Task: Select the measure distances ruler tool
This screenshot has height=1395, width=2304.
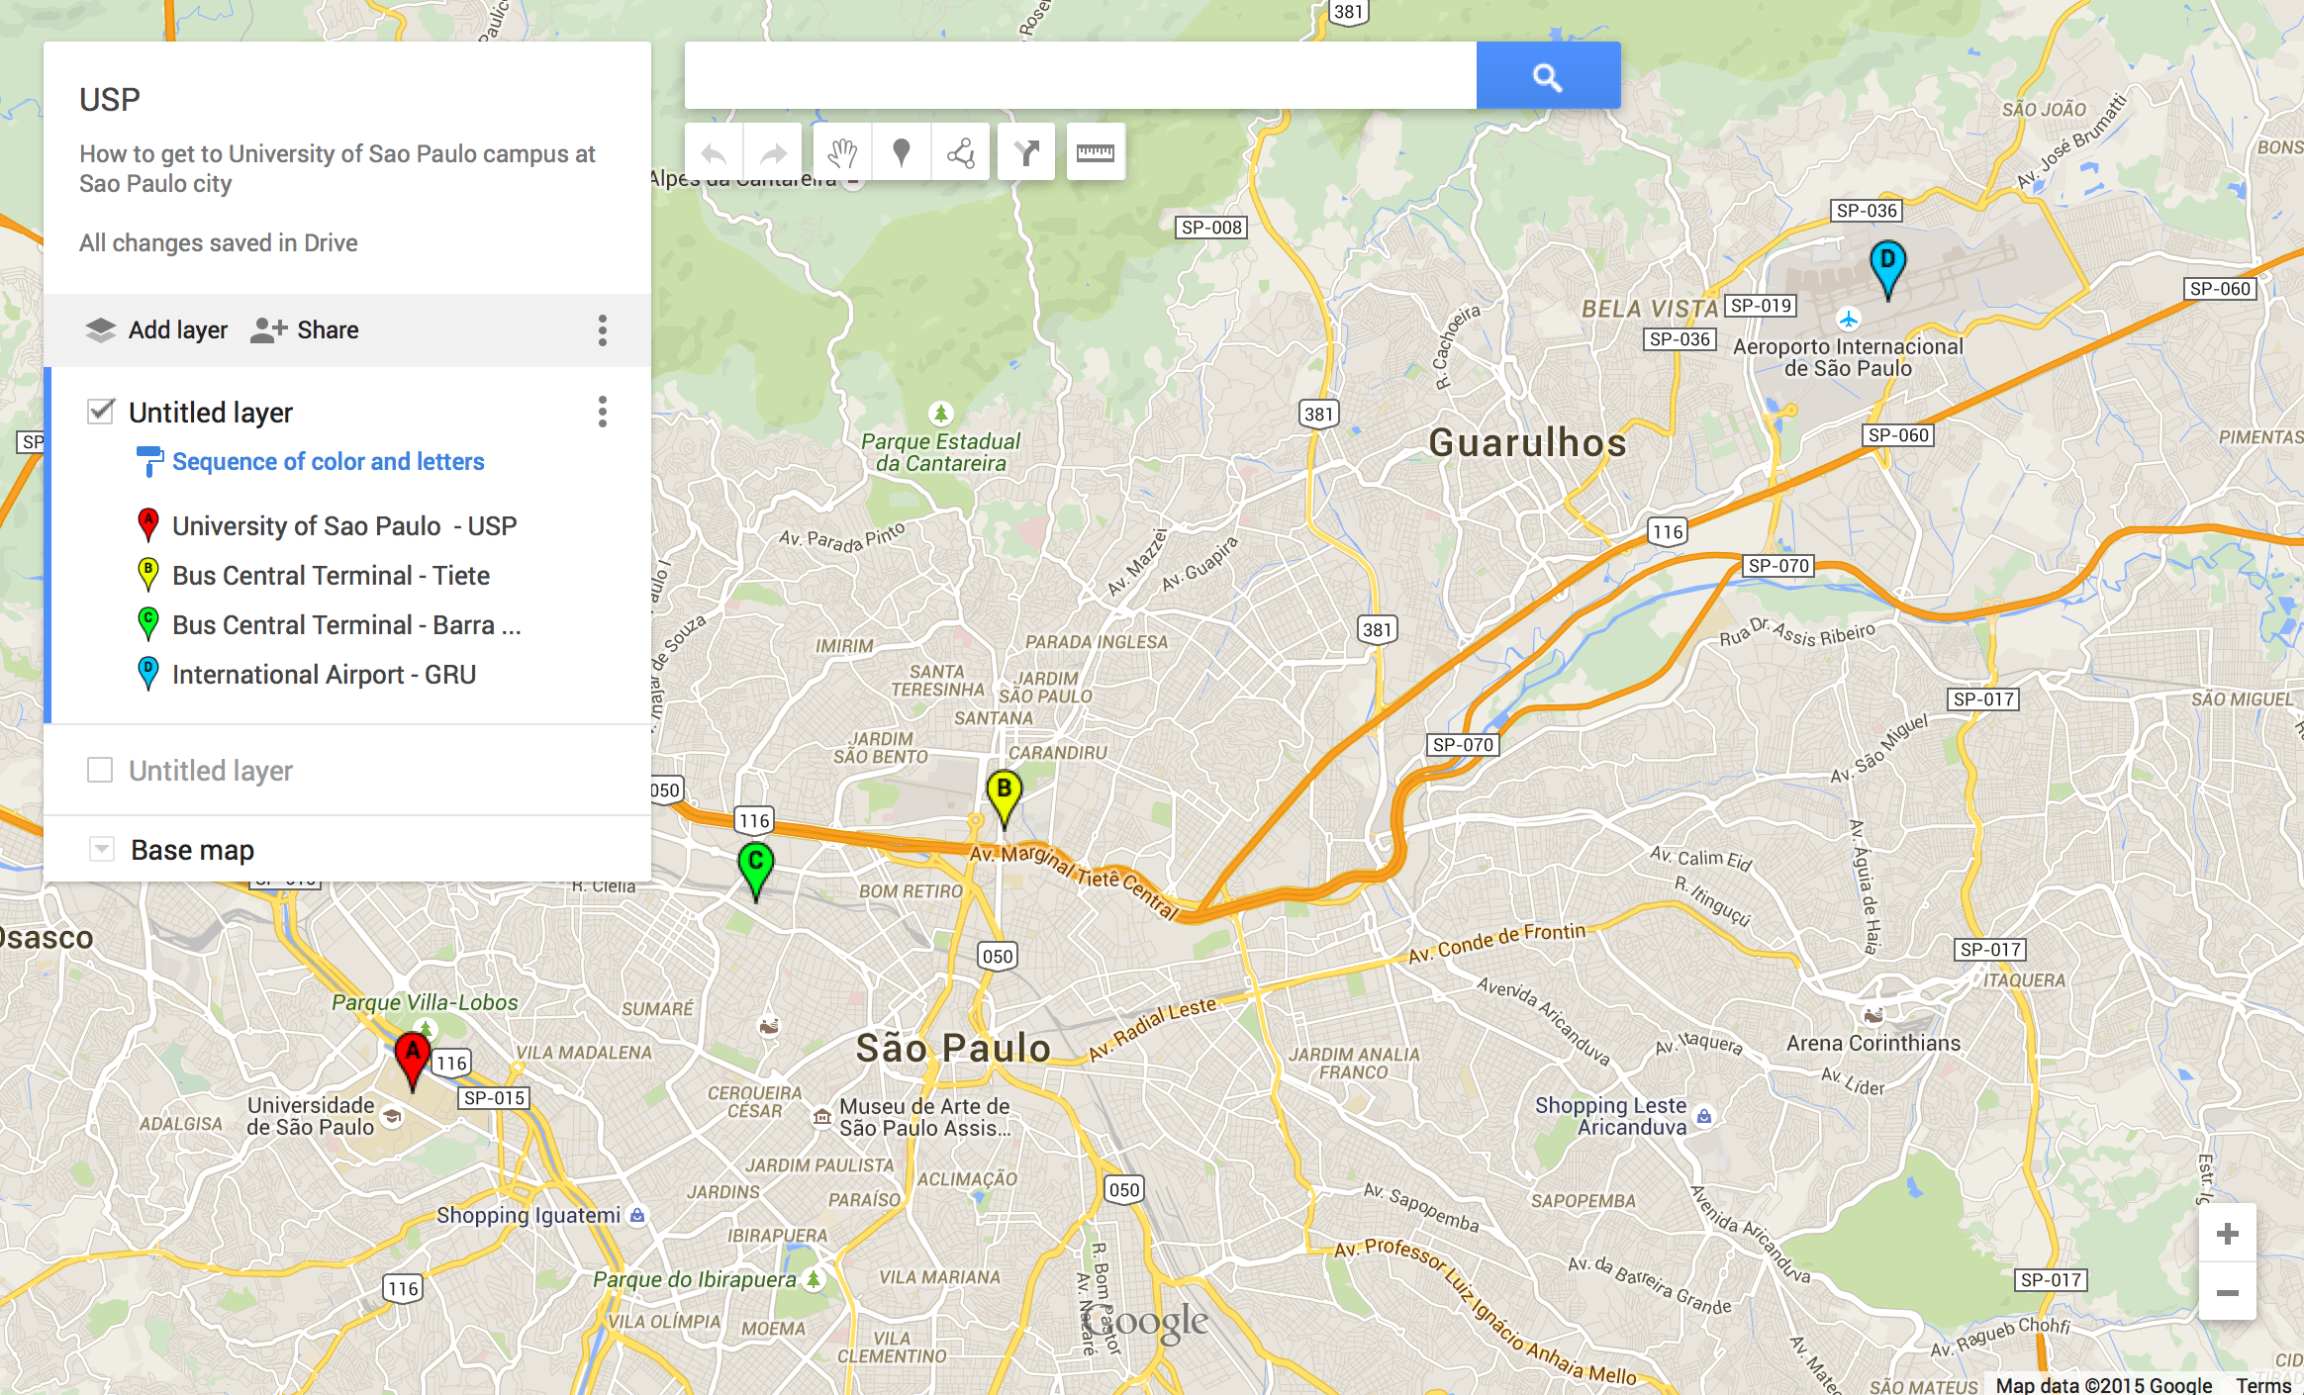Action: 1096,152
